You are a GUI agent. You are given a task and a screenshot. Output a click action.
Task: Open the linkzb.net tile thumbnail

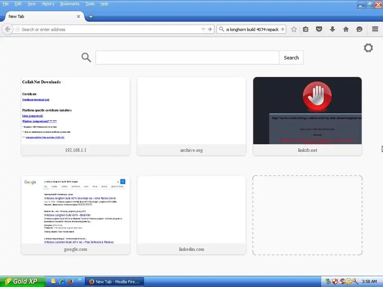(307, 111)
